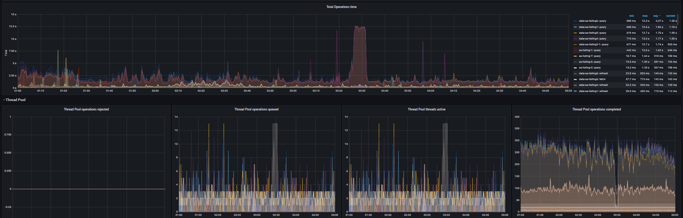Click the red es-listing-1: query series icon

coord(575,50)
